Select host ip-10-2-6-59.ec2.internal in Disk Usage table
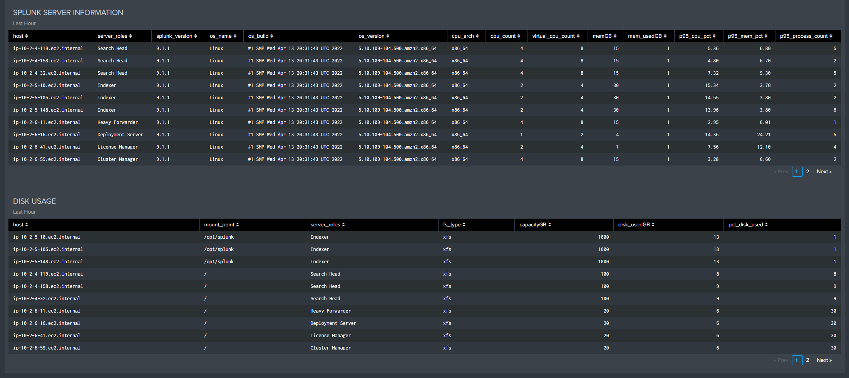Screen dimensions: 849x378 pos(47,348)
